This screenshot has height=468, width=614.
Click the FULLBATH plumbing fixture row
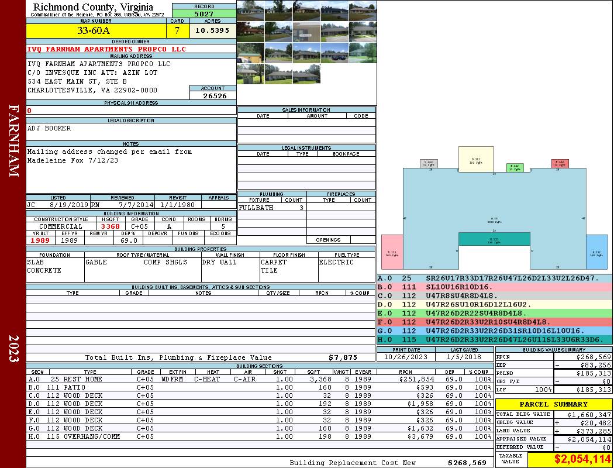coord(272,208)
